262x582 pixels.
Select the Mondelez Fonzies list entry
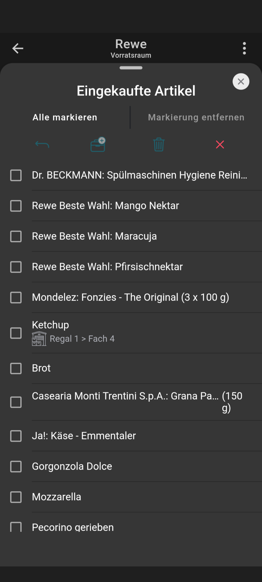pyautogui.click(x=131, y=297)
